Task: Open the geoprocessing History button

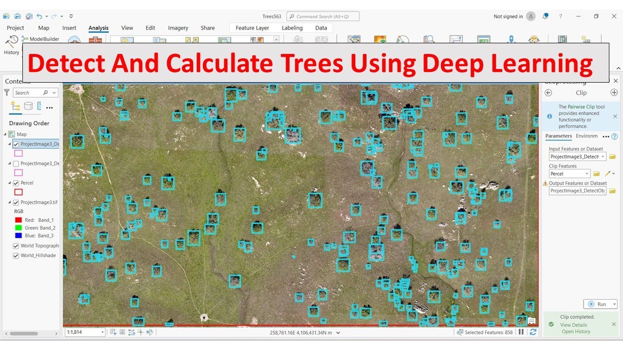Action: (12, 45)
